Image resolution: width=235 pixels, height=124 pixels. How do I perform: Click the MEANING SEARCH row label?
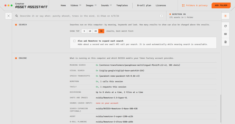click(78, 65)
